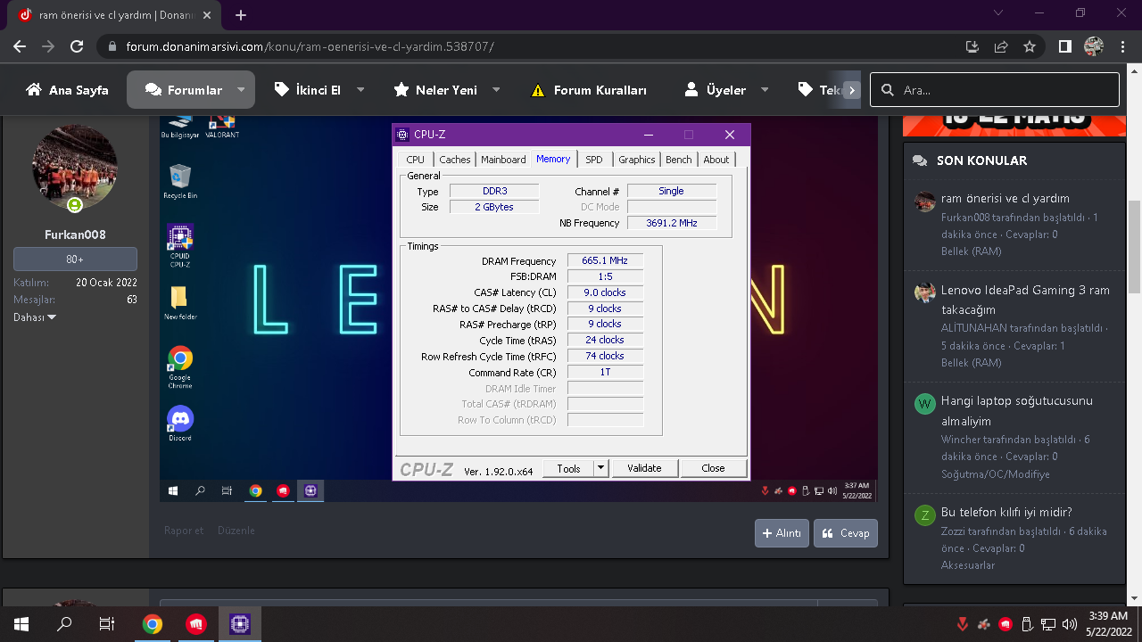Screen dimensions: 1142x642
Task: Open Chrome's three-dot menu
Action: [x=1122, y=46]
